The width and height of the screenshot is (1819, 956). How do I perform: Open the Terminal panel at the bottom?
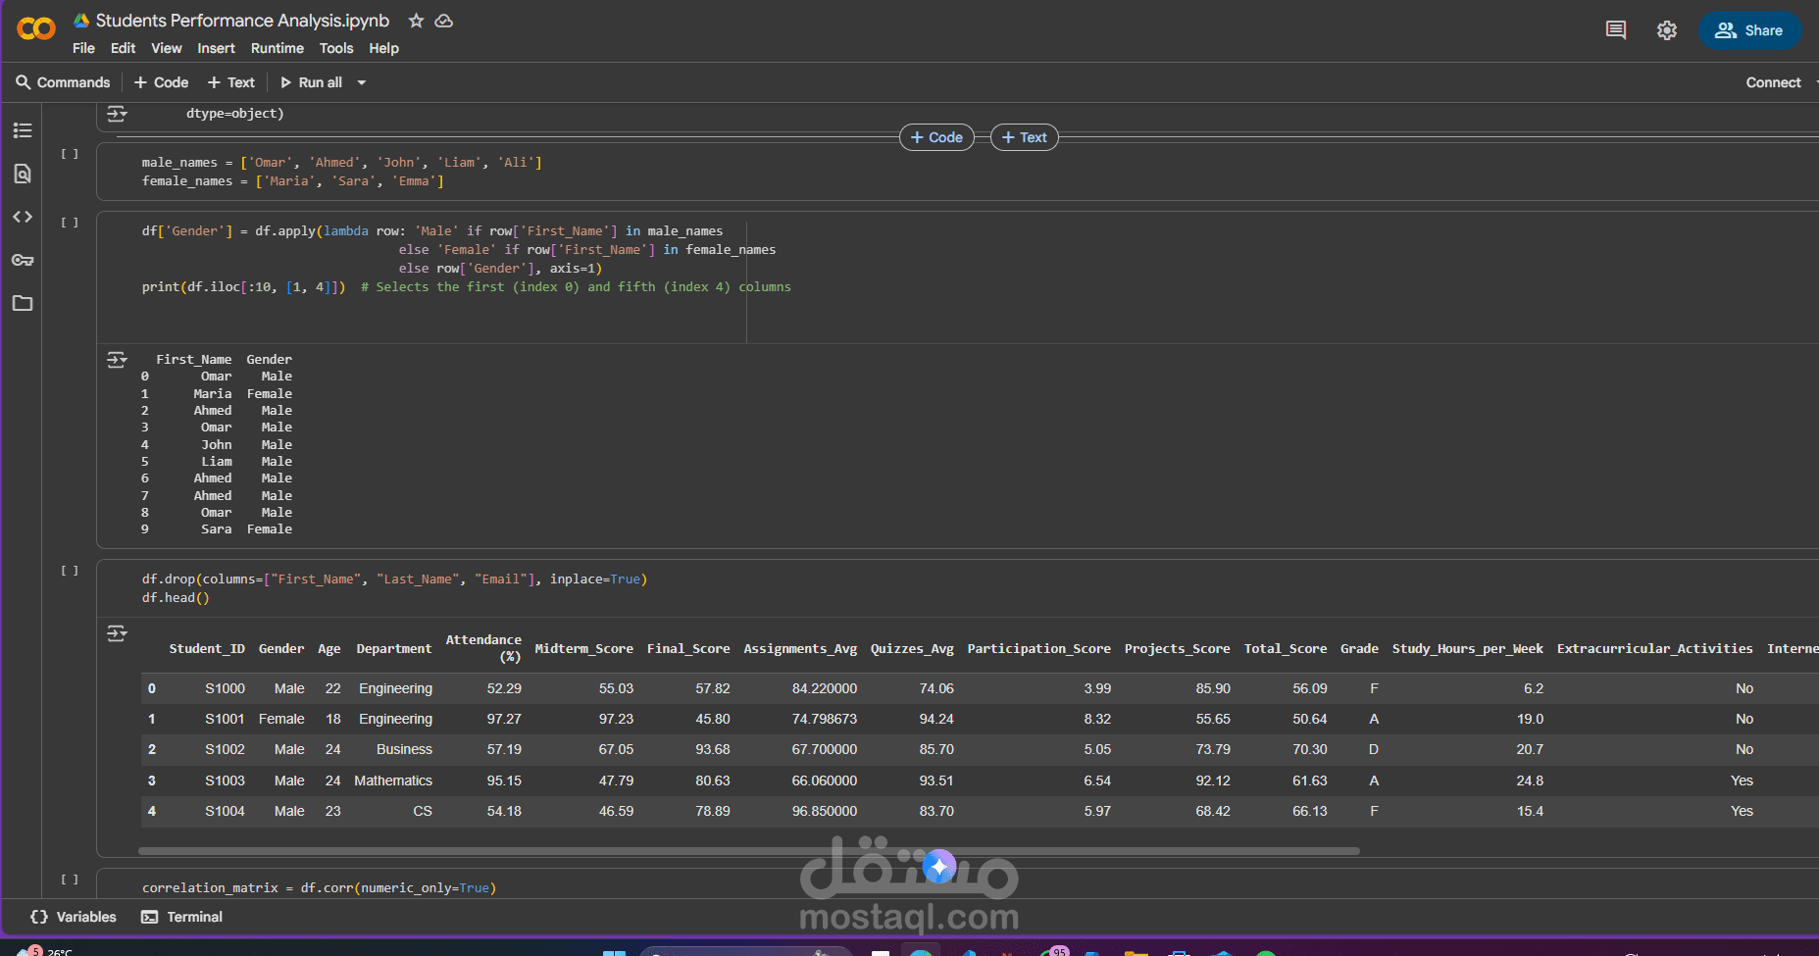182,917
